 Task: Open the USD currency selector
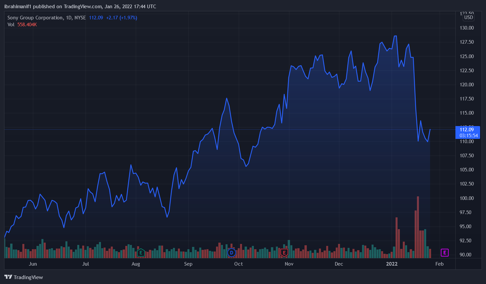pos(468,17)
